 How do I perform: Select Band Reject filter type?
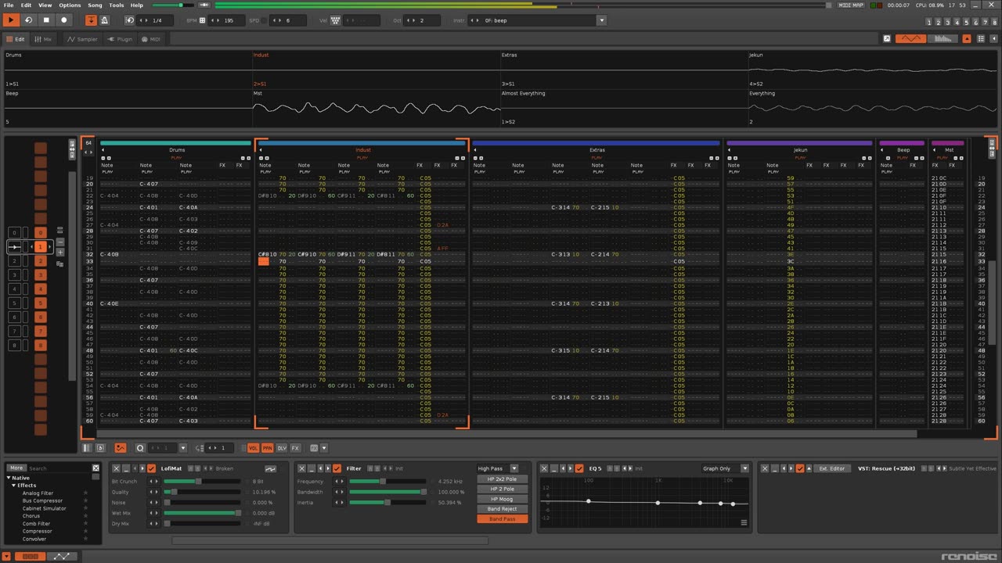(x=503, y=509)
